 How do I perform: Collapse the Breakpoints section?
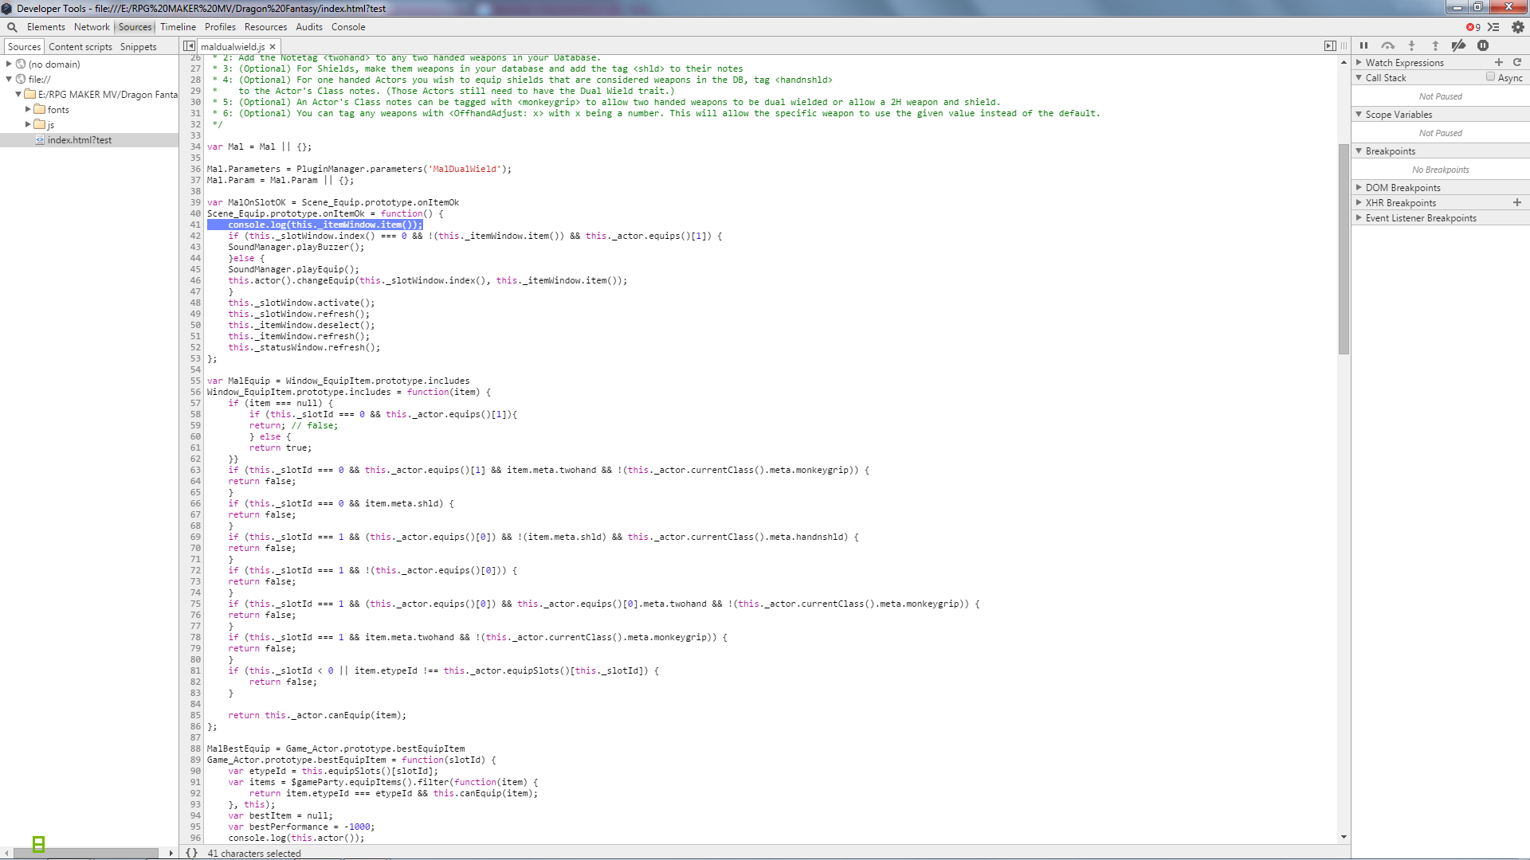1359,150
